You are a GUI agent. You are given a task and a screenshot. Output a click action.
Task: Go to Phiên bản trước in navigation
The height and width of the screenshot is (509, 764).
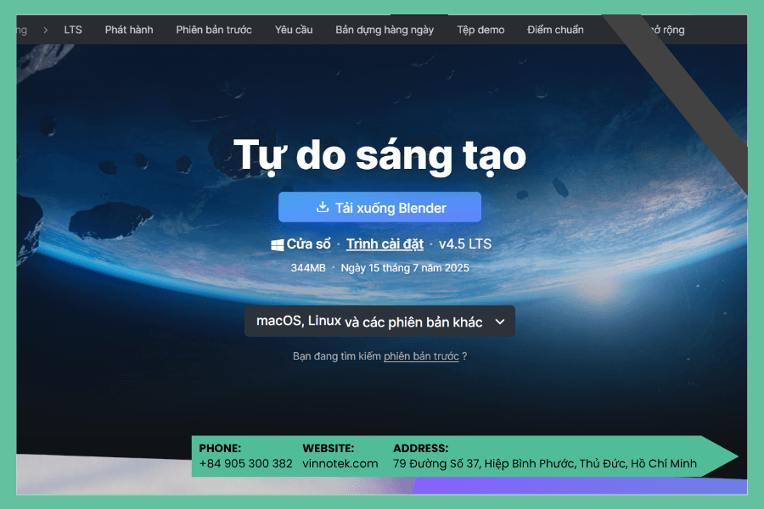(x=214, y=30)
